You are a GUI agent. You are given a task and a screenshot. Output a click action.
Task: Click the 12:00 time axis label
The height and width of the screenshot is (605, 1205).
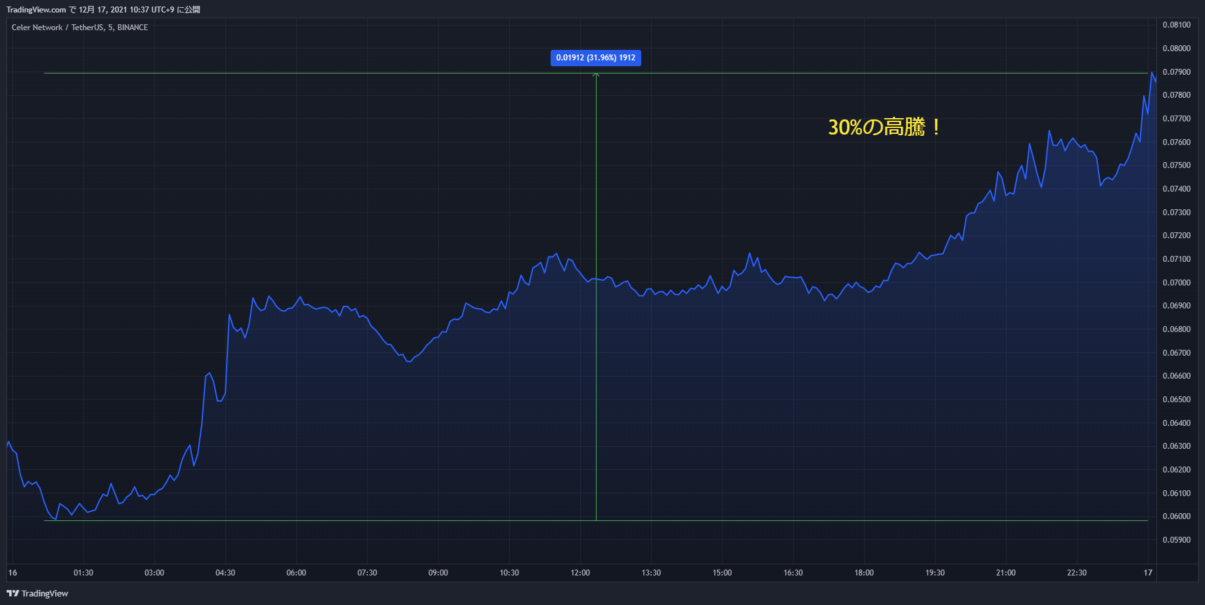[580, 573]
